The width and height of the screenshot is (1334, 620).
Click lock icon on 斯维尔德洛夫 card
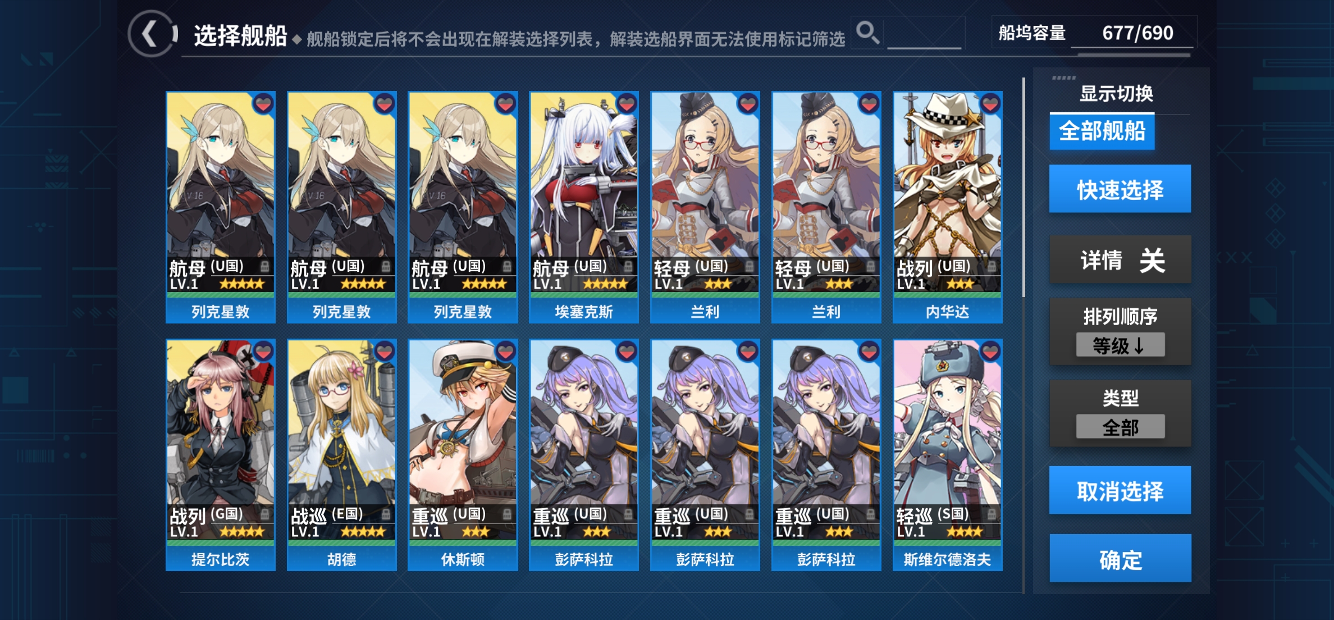coord(992,514)
